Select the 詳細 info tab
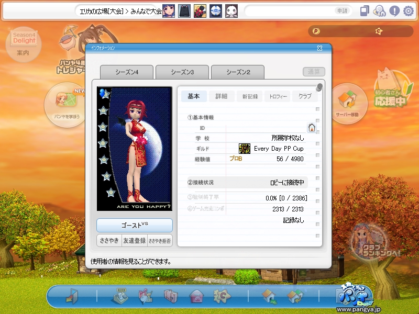419x314 pixels. click(x=222, y=96)
